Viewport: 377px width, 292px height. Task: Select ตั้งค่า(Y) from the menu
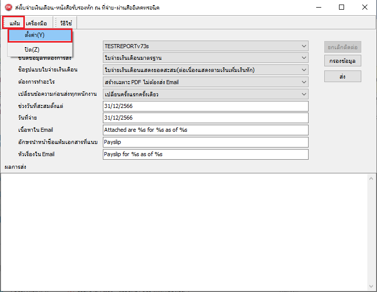click(x=40, y=35)
